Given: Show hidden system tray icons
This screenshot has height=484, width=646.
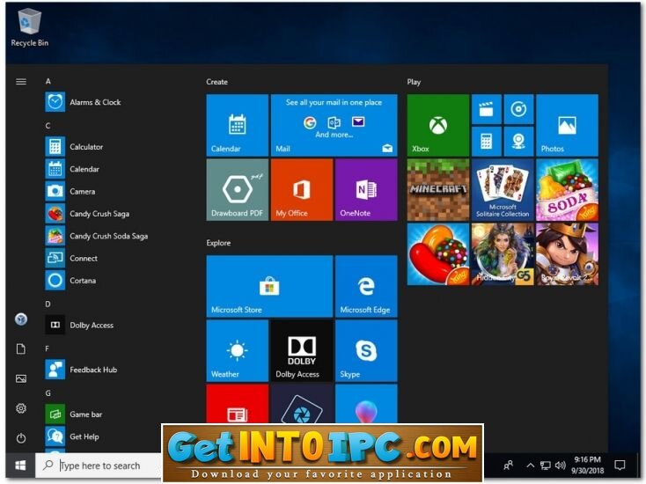Looking at the screenshot, I should coord(531,466).
